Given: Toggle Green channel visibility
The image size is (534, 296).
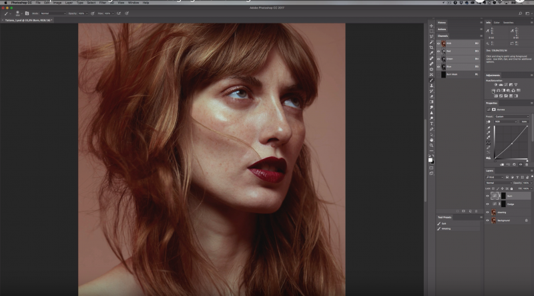Looking at the screenshot, I should click(x=439, y=59).
